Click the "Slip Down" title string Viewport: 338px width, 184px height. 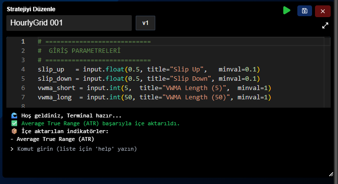[191, 79]
